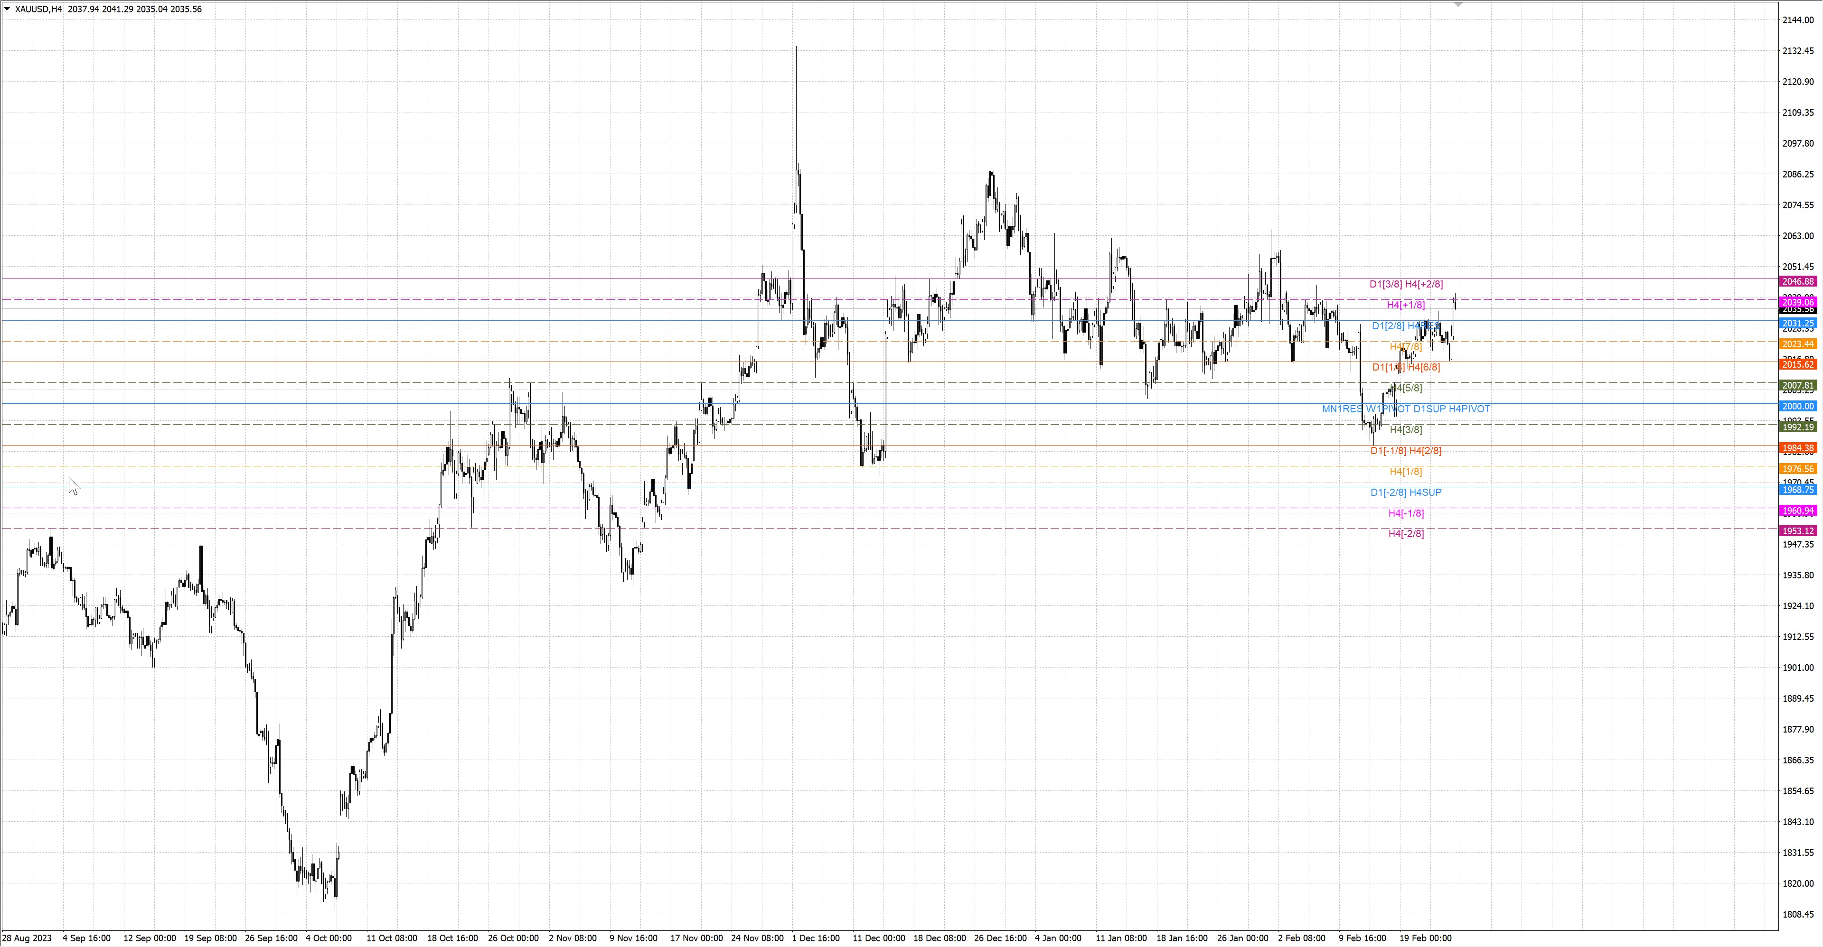Click the 1992.19 olive price tag
This screenshot has height=947, width=1823.
coord(1797,427)
